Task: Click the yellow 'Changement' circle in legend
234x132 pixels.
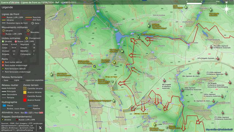Action: [27, 38]
